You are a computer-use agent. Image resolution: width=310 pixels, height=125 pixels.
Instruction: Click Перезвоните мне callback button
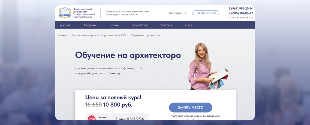pyautogui.click(x=206, y=13)
